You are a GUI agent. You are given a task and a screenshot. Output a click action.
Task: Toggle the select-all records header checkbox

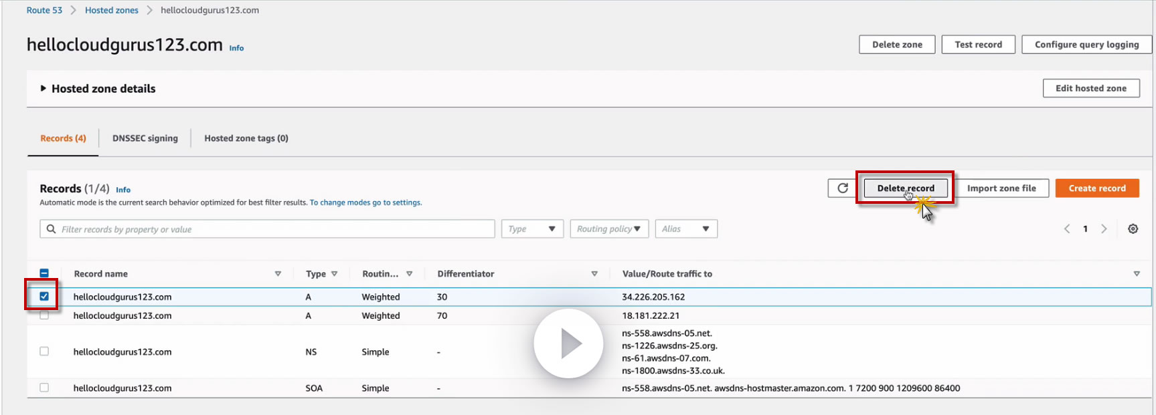(x=44, y=273)
